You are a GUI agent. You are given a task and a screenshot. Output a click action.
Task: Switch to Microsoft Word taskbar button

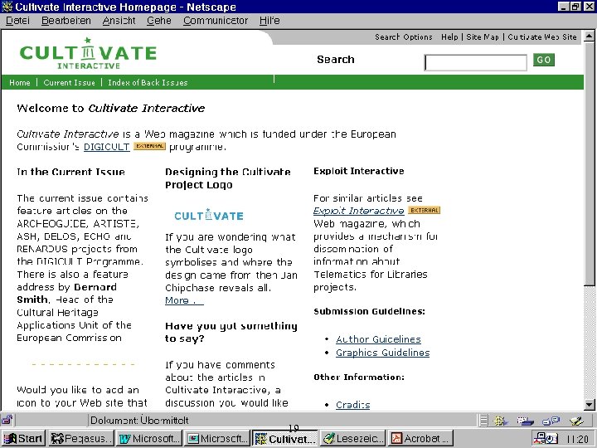149,439
